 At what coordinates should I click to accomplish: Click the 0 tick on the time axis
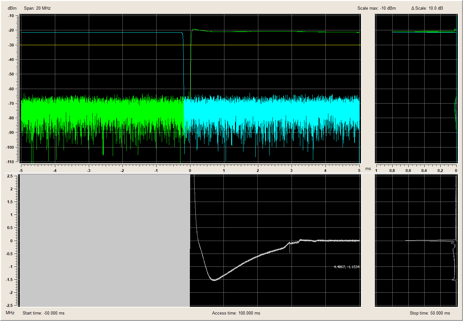[190, 170]
